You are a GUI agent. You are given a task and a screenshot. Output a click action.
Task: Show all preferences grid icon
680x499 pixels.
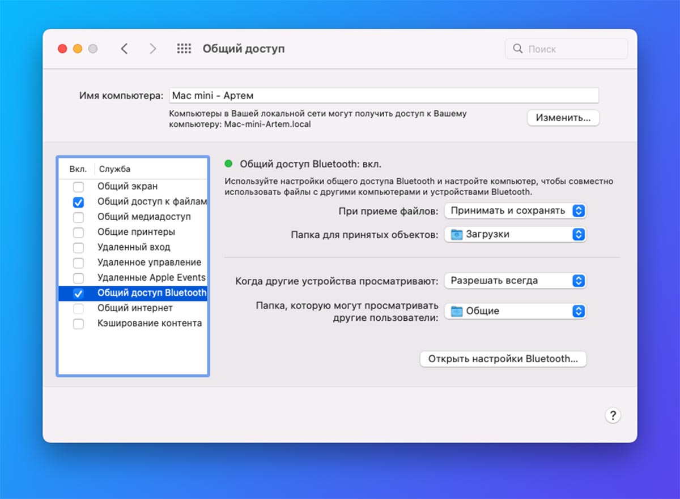click(184, 49)
